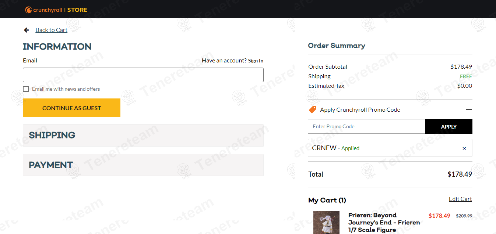Expand the Shipping section
The width and height of the screenshot is (496, 234).
tap(143, 135)
